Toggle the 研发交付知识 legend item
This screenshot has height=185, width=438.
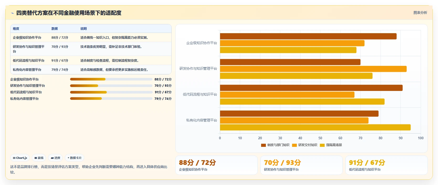tap(304, 145)
